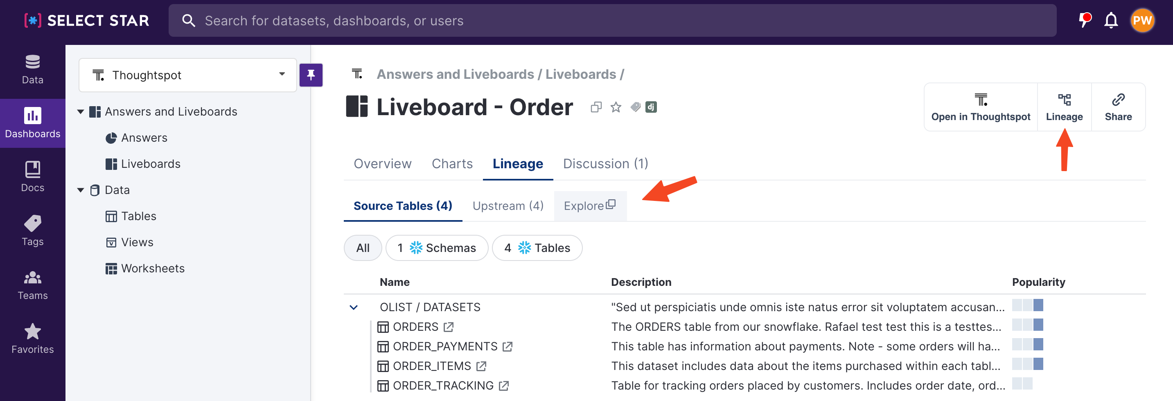Filter by 4 Tables chip
The image size is (1173, 401).
tap(537, 248)
